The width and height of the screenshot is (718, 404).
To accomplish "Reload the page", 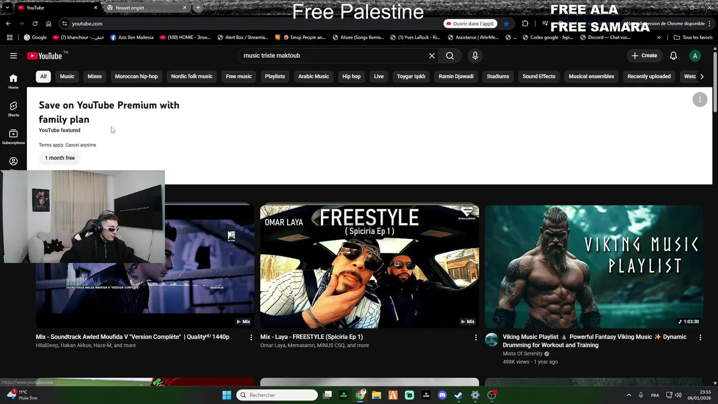I will pyautogui.click(x=35, y=24).
